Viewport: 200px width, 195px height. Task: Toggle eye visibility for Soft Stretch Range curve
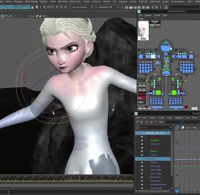142,184
